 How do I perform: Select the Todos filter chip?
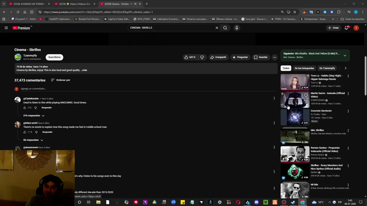pos(286,68)
